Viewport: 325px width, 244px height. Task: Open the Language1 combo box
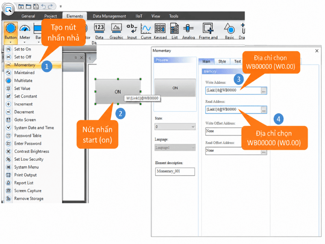(x=175, y=148)
